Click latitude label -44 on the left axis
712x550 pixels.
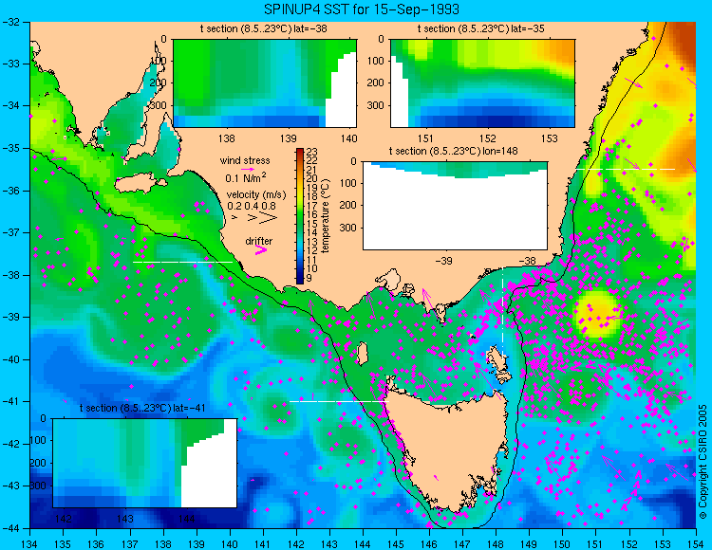point(10,528)
